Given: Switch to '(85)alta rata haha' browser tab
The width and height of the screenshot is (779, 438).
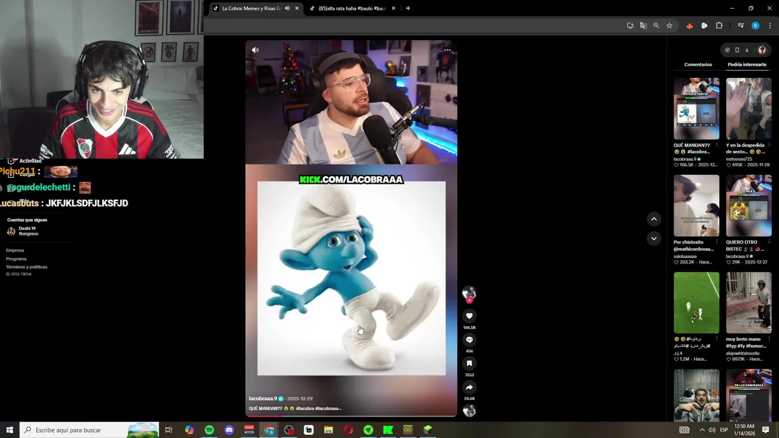Looking at the screenshot, I should 352,9.
